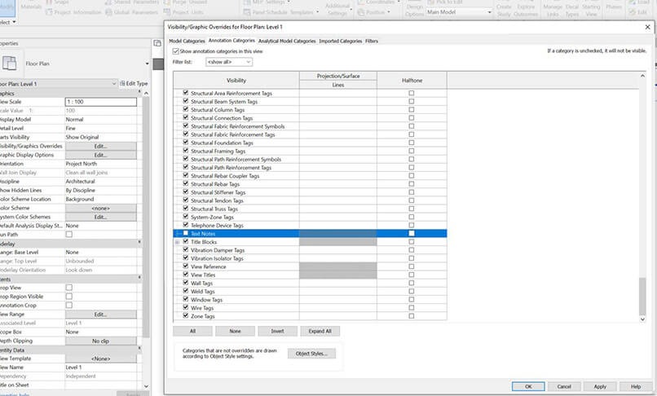Click the Color Scheme <none> button
This screenshot has height=396, width=657.
[x=100, y=209]
